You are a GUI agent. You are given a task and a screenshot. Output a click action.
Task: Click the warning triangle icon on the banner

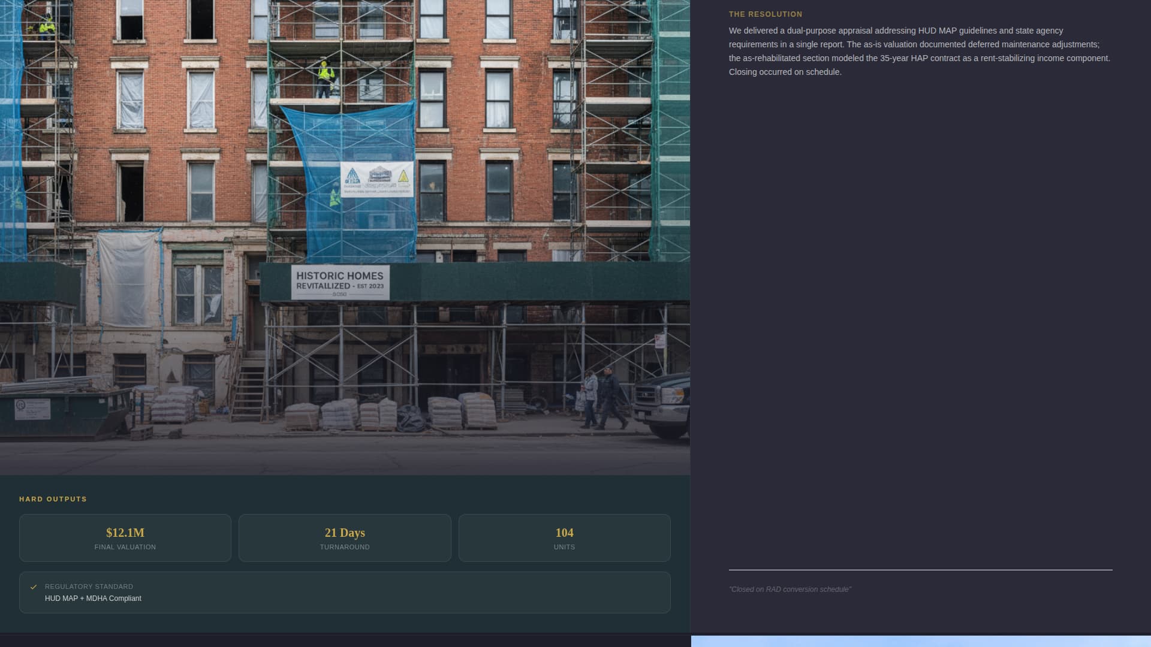pyautogui.click(x=403, y=176)
